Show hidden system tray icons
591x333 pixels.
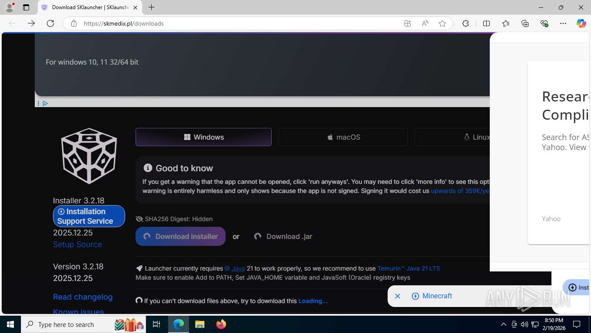click(504, 324)
